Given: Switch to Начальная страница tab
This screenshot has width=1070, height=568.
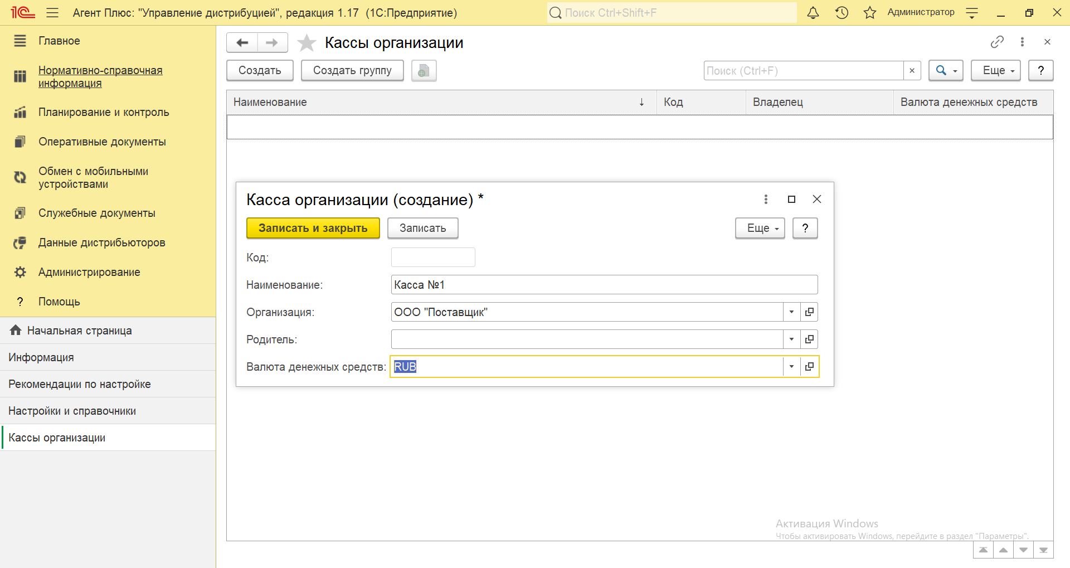Looking at the screenshot, I should 108,331.
